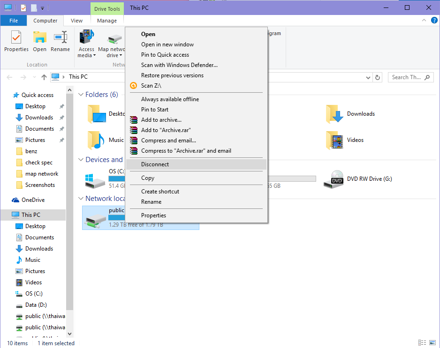Choose Always available offline
This screenshot has width=440, height=348.
[x=196, y=99]
